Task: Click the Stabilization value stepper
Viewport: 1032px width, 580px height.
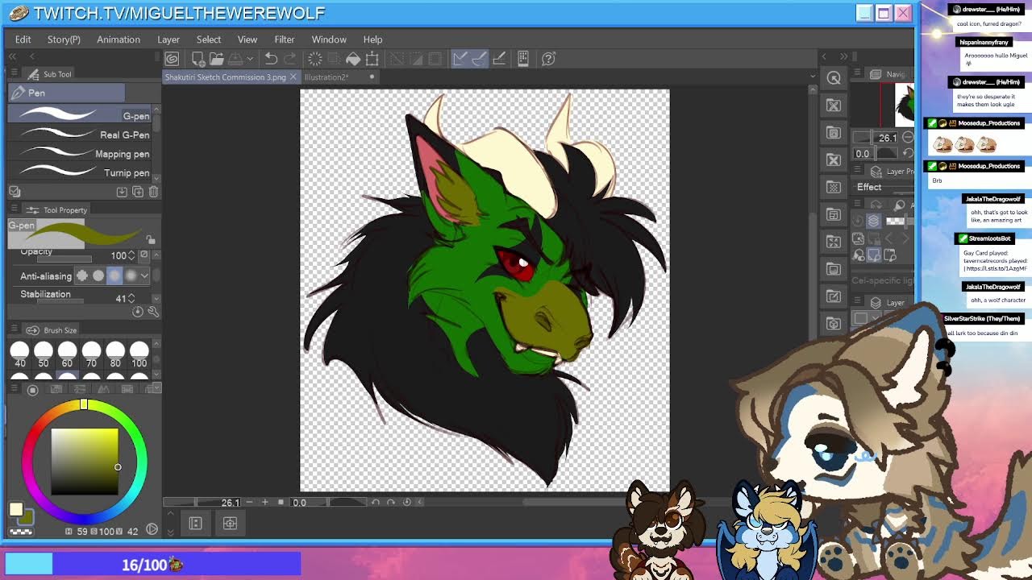Action: pyautogui.click(x=131, y=298)
